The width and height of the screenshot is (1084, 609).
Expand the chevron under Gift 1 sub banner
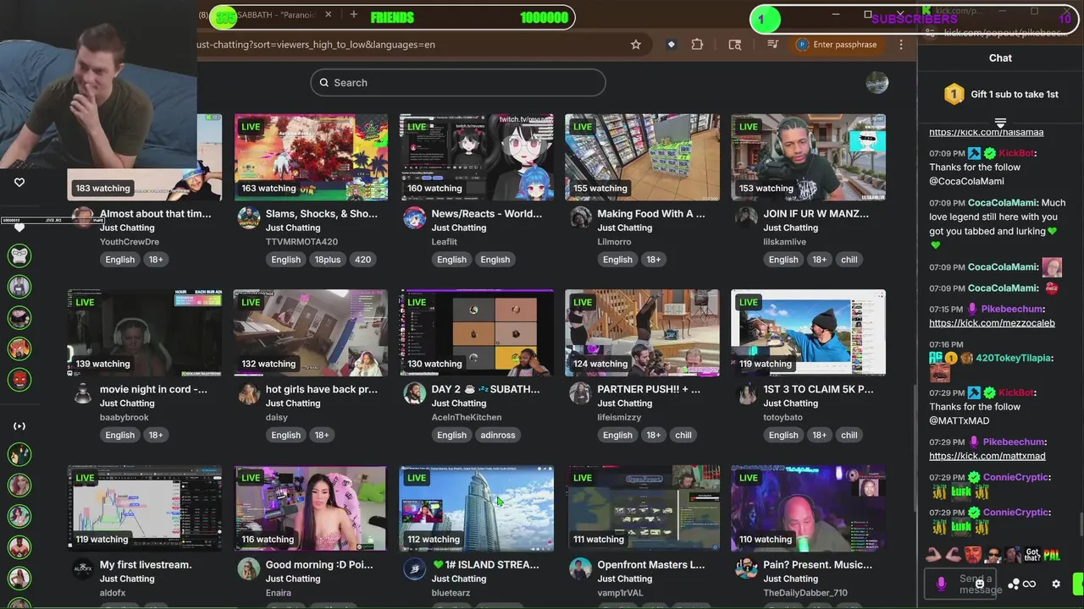pos(1000,123)
